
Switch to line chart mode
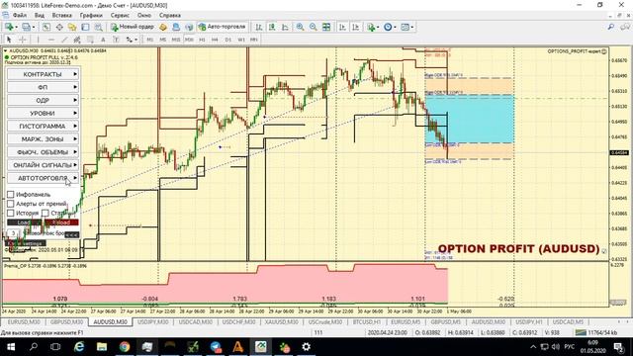285,27
